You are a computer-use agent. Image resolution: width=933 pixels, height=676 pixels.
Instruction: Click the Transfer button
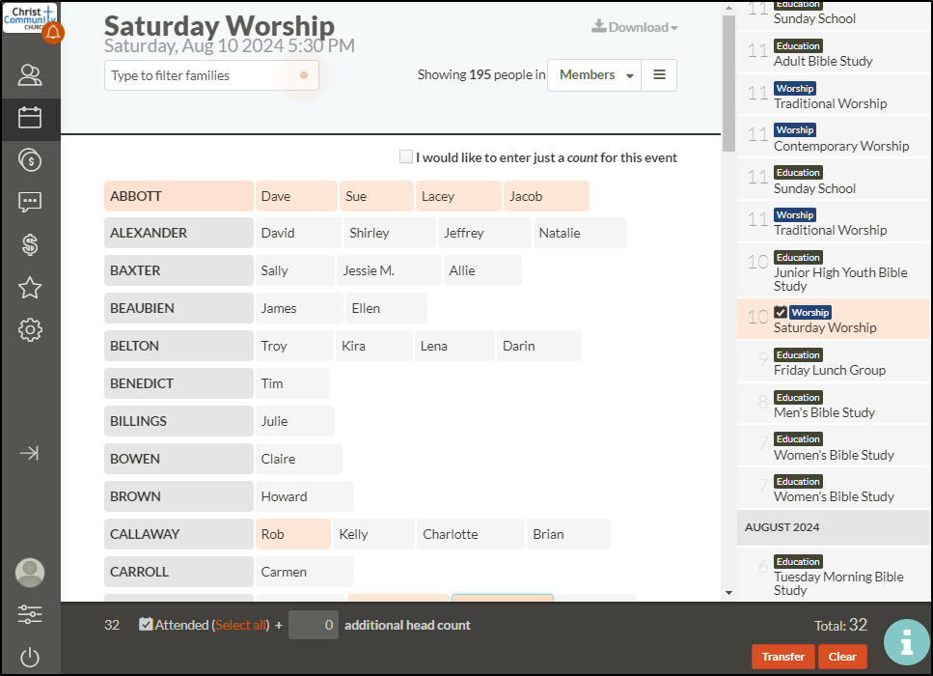tap(783, 657)
